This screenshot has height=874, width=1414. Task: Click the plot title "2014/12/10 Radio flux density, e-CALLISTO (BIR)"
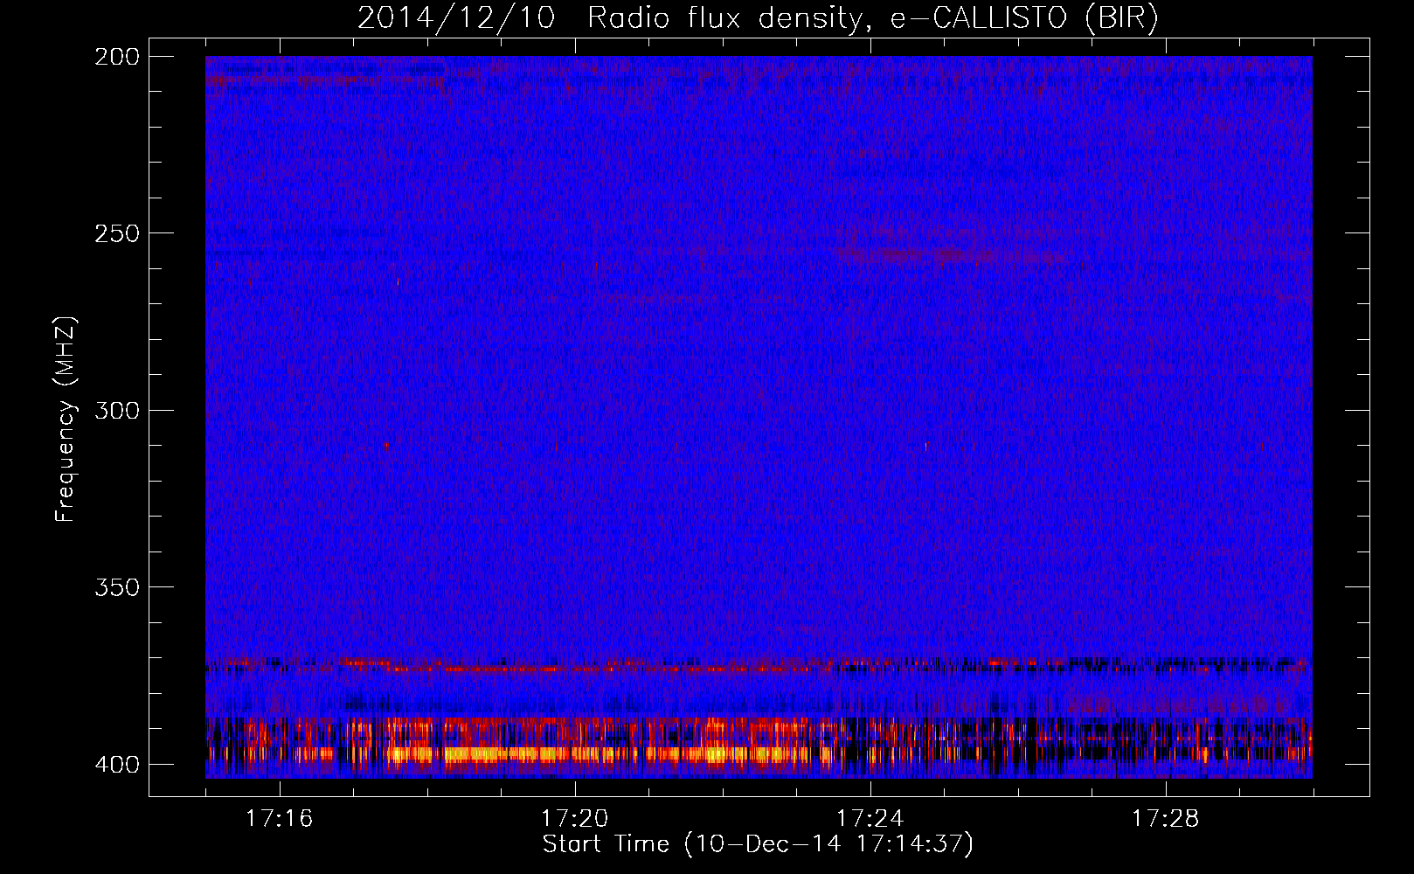(758, 18)
